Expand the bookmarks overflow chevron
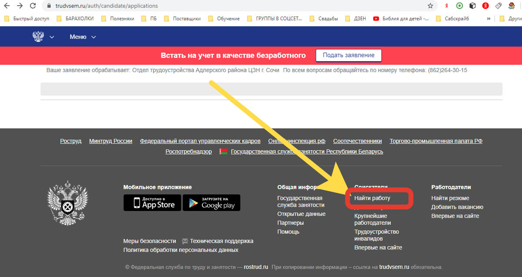Image resolution: width=522 pixels, height=277 pixels. point(489,19)
